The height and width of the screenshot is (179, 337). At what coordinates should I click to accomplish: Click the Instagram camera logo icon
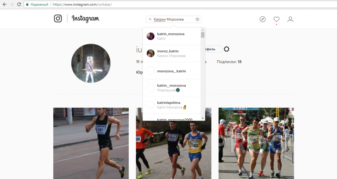tap(58, 19)
